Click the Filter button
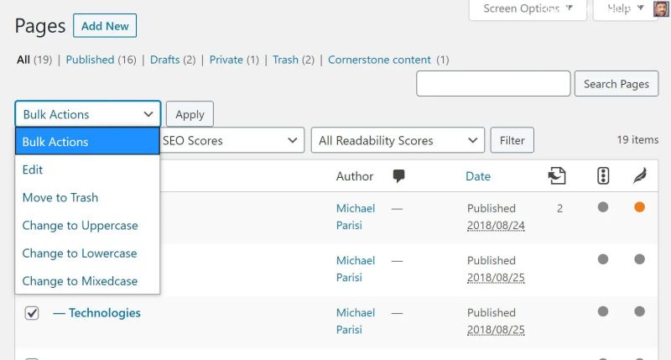Screen dimensions: 671x360 tap(512, 140)
